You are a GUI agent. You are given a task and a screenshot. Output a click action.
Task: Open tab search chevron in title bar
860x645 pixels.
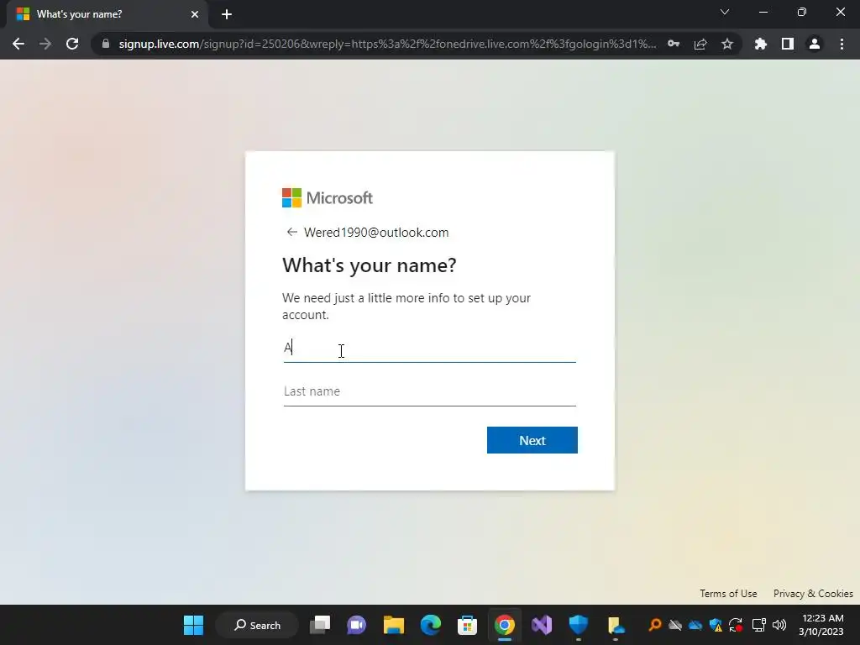point(725,12)
